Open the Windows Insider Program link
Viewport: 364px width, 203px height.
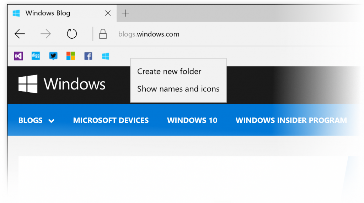pyautogui.click(x=291, y=121)
